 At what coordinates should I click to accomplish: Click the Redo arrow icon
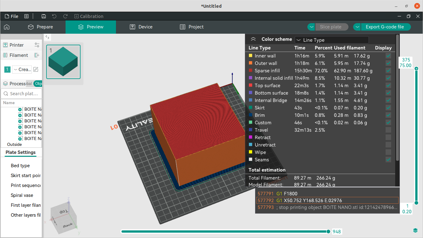(65, 16)
